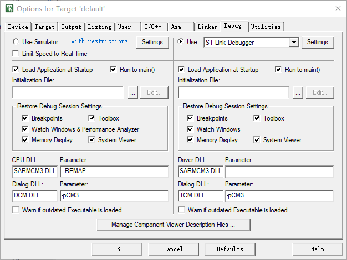This screenshot has width=347, height=260.
Task: Open the Help button
Action: click(318, 249)
